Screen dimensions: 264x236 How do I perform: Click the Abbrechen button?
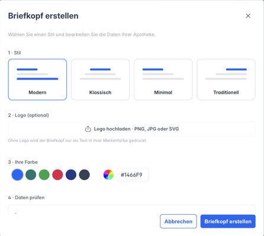(178, 221)
